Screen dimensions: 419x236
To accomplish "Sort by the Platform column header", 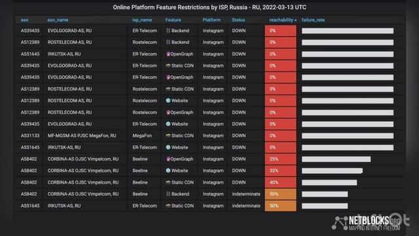I will [x=211, y=20].
